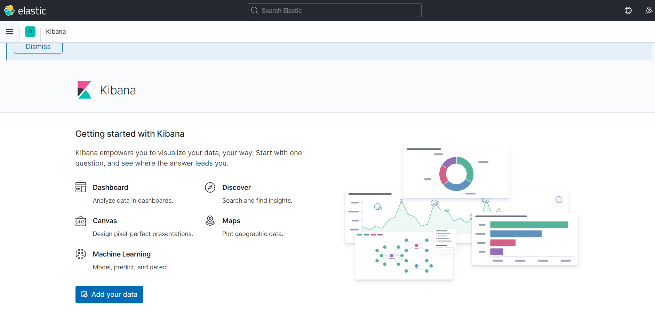Open the newsfeed celebration icon
655x311 pixels.
point(648,10)
